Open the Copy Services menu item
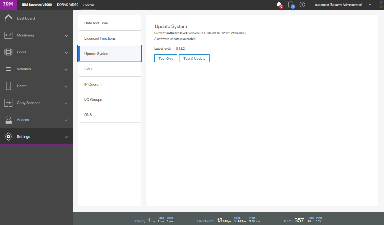Screen dimensions: 384x225 tap(36, 103)
